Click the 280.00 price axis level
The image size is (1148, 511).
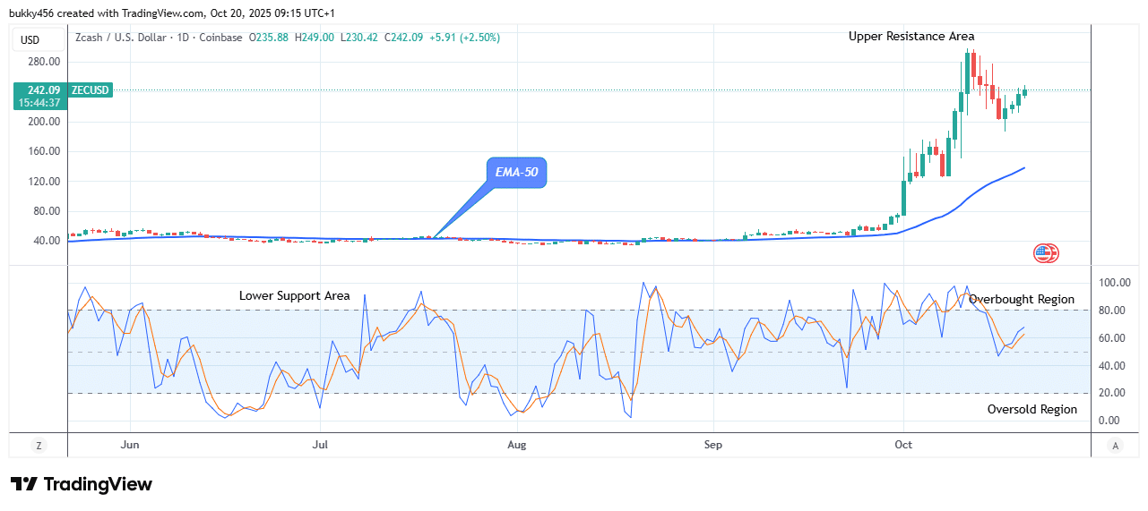click(x=43, y=62)
